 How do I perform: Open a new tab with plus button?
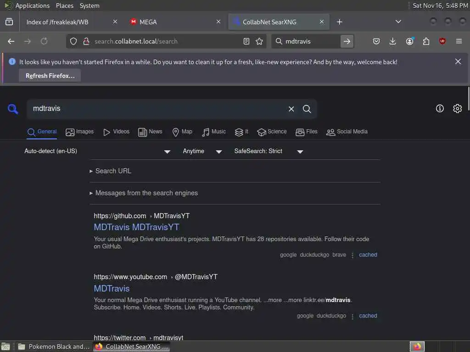click(x=339, y=22)
